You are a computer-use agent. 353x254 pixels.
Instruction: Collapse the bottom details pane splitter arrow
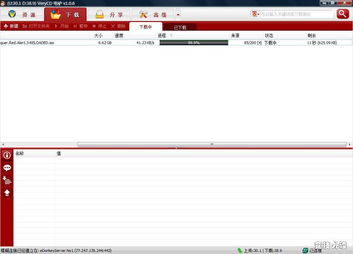point(176,148)
